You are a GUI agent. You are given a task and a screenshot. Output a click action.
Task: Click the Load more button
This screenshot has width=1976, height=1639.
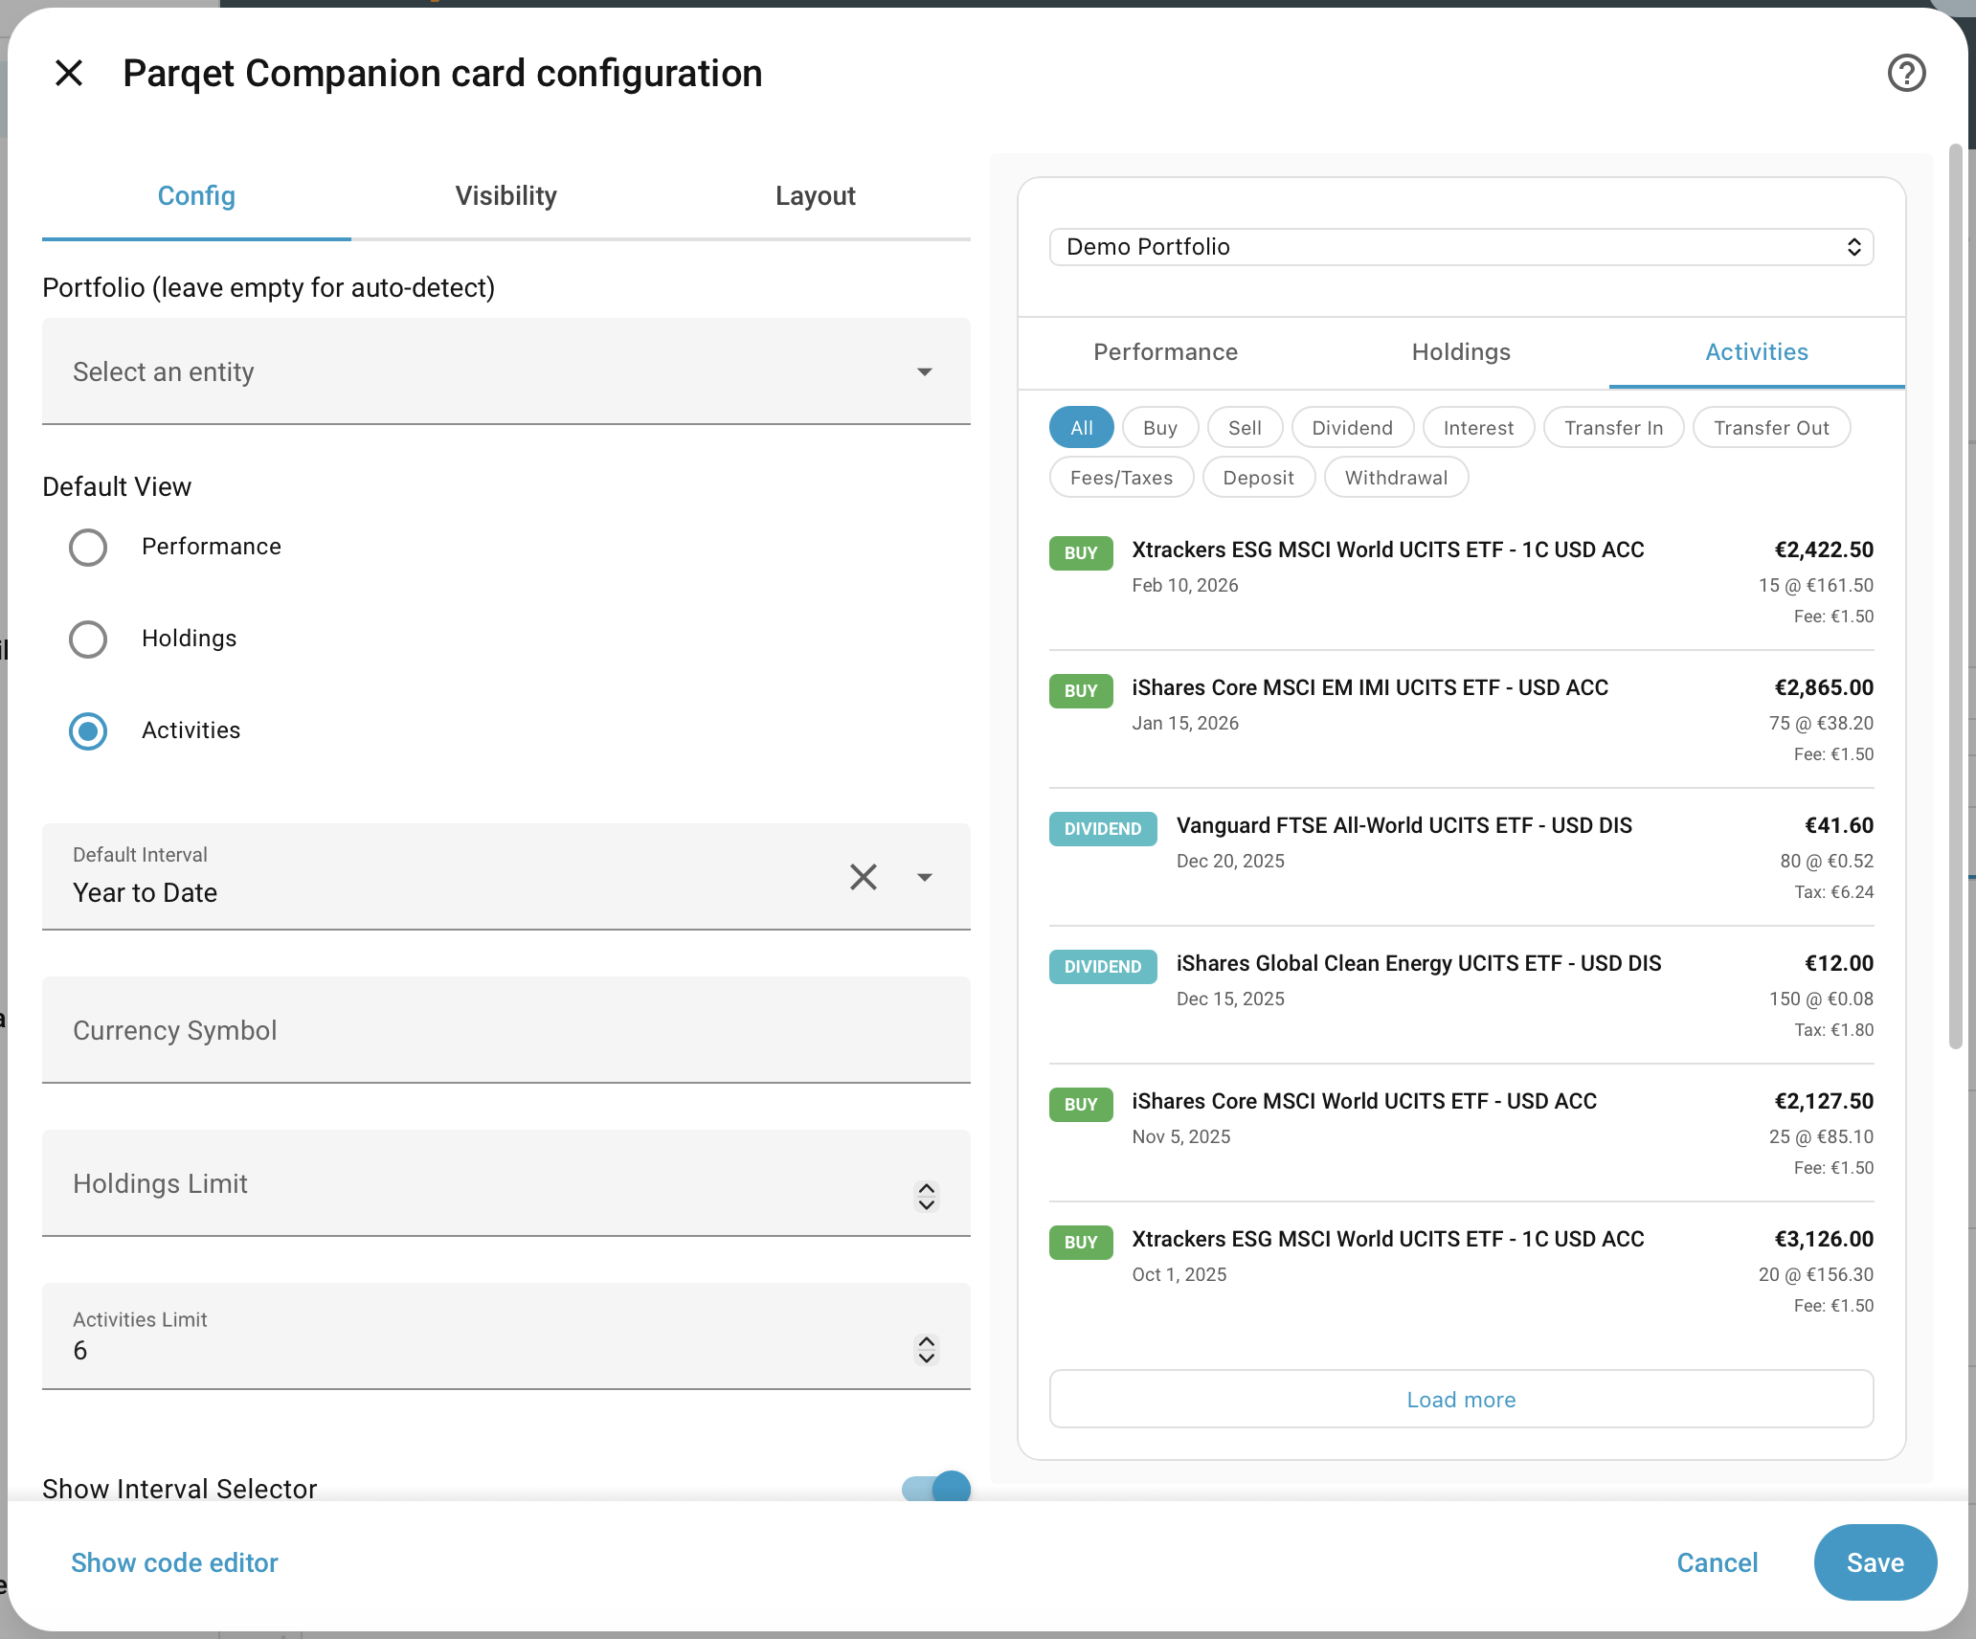(1460, 1399)
